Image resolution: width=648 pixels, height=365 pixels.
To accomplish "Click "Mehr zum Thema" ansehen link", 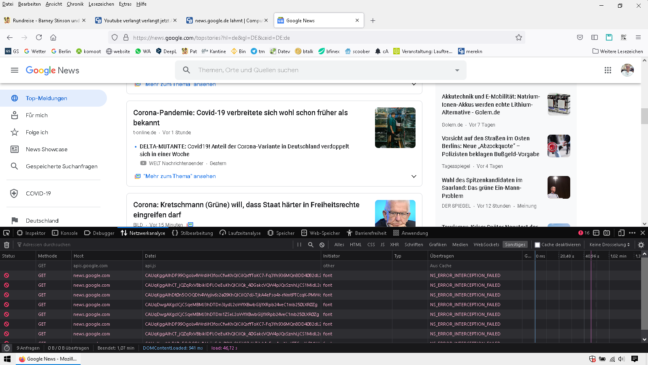I will (x=179, y=176).
